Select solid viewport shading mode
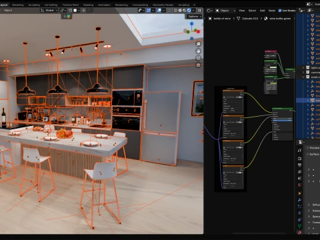 tap(180, 11)
